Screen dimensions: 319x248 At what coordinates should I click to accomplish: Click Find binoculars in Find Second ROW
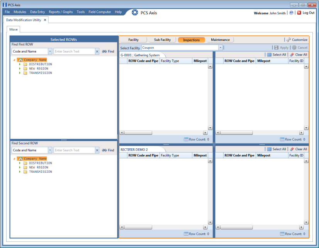tap(108, 150)
